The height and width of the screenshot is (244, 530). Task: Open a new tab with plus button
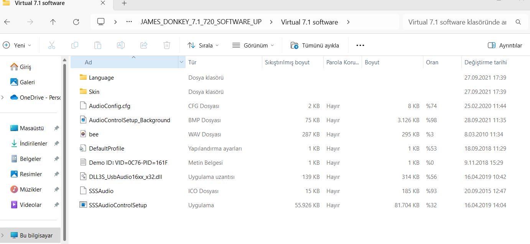click(x=124, y=3)
